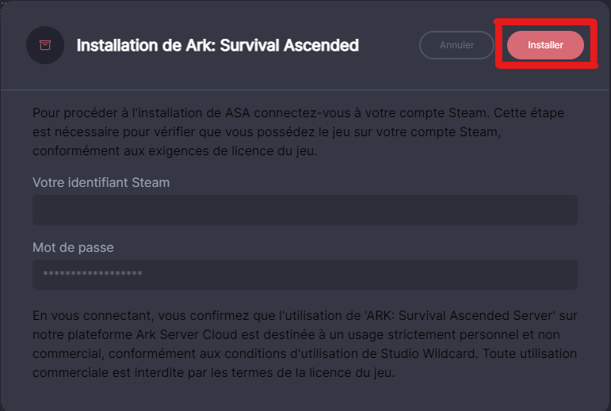Screen dimensions: 611x411
Task: Click "Cette étape" in the intro paragraph
Action: click(531, 113)
